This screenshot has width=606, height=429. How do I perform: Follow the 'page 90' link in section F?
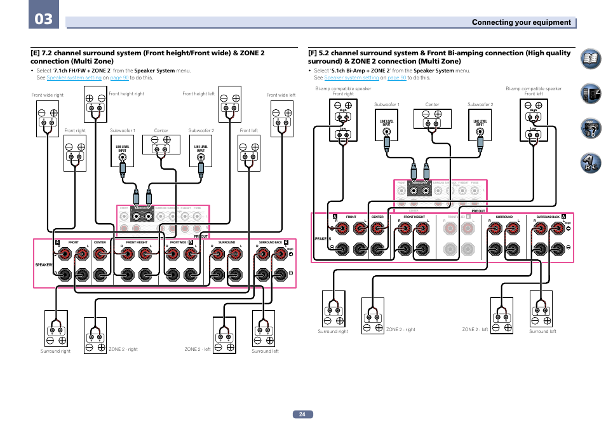pyautogui.click(x=397, y=78)
